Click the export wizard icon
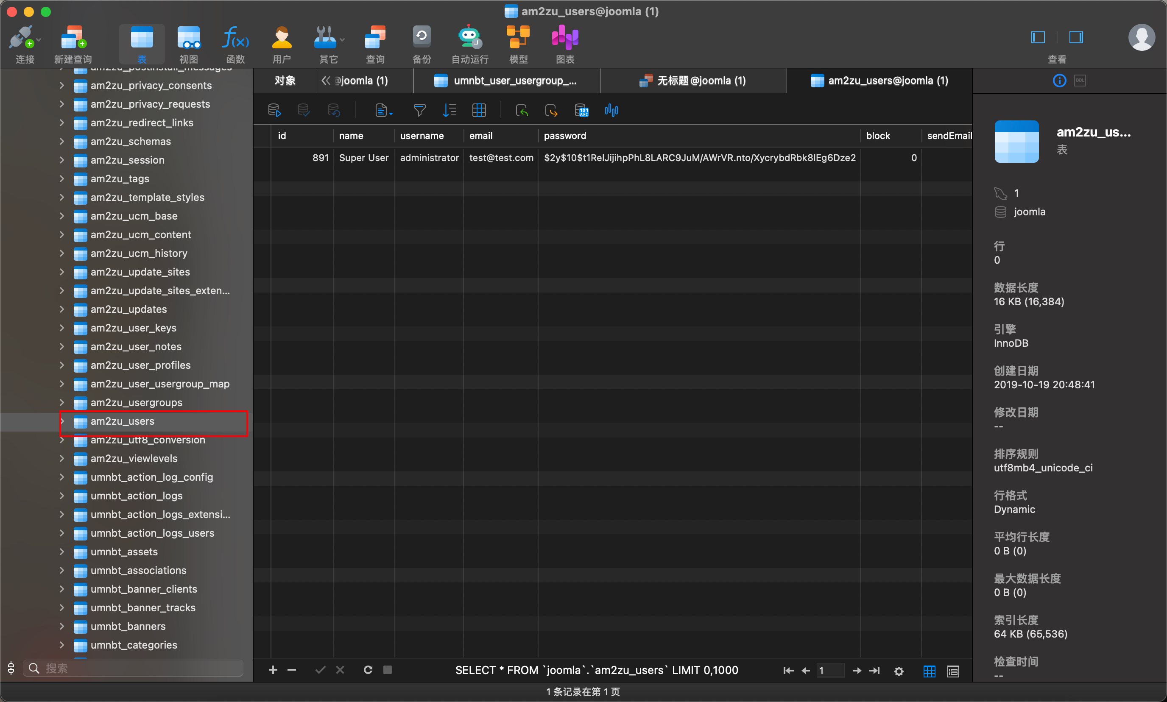Viewport: 1167px width, 702px height. pos(551,111)
